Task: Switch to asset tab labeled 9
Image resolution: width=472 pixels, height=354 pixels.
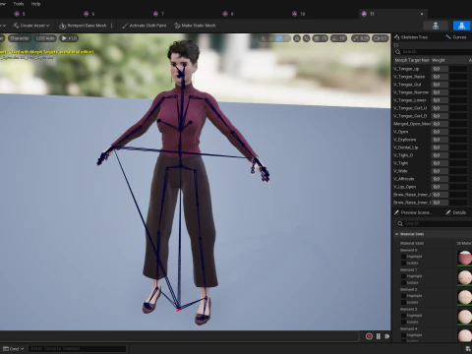Action: (228, 14)
